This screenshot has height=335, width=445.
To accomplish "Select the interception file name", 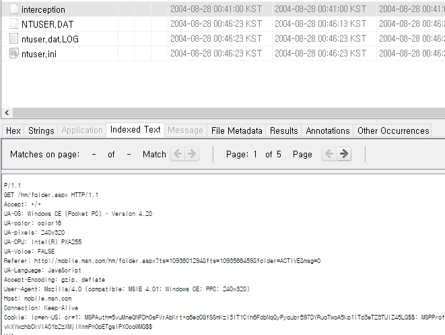I will pos(43,9).
